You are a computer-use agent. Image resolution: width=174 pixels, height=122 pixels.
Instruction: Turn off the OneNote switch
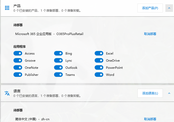point(18,68)
